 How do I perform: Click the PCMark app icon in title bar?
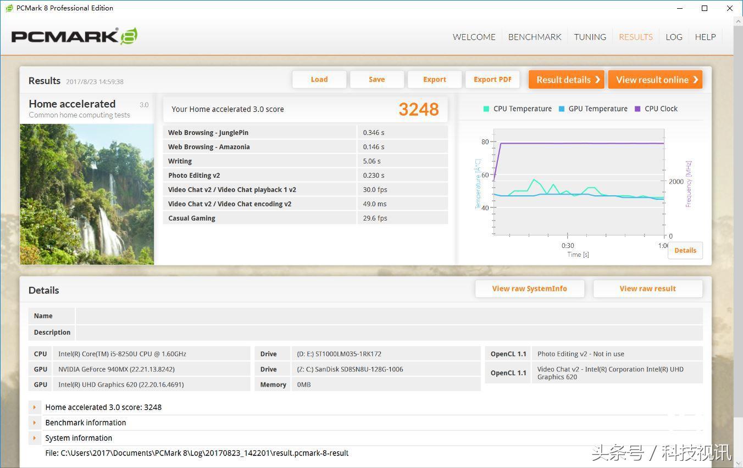[9, 8]
